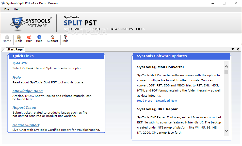Click the updates panel scroll-down arrow
Viewport: 242px width, 146px height.
point(227,131)
